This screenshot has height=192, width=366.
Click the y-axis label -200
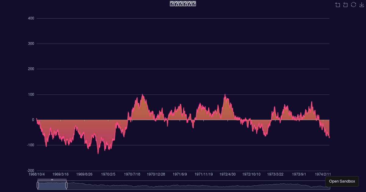pos(30,171)
